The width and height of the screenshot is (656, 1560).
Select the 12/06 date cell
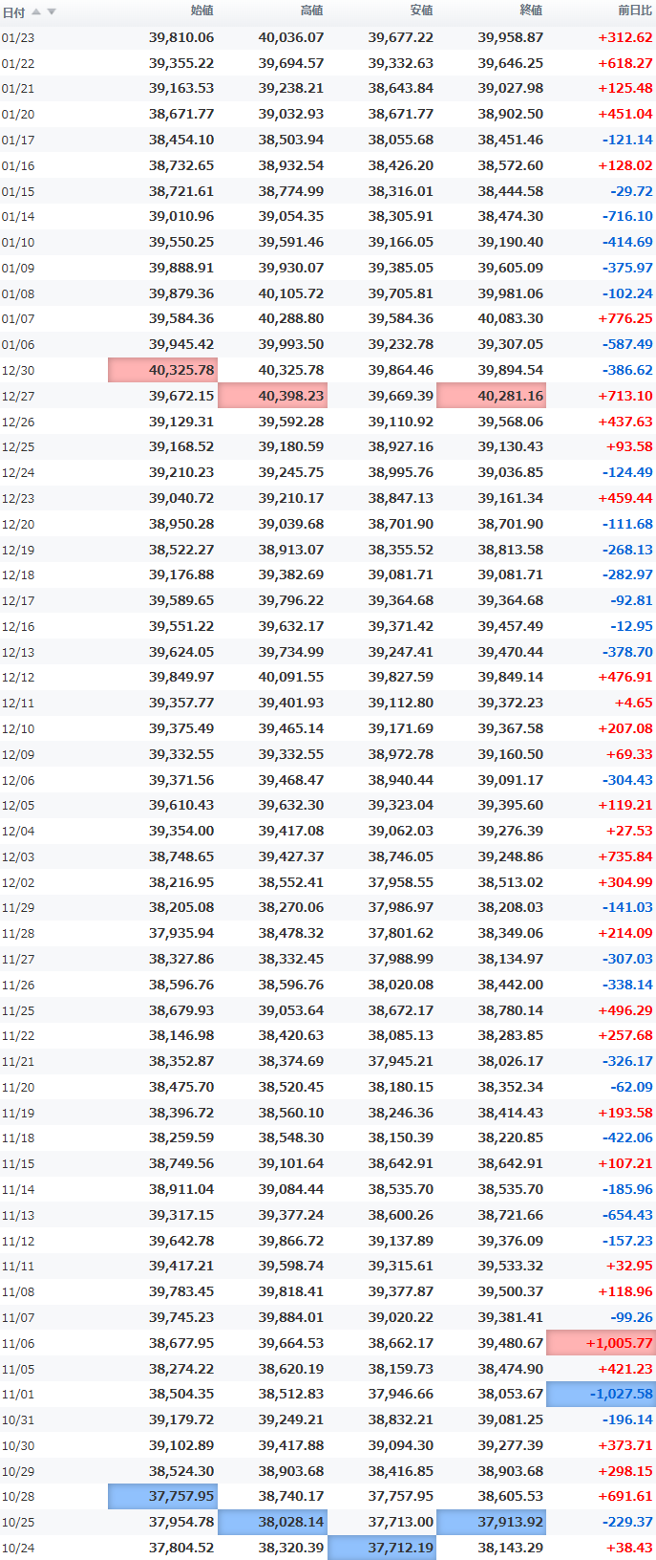coord(18,780)
